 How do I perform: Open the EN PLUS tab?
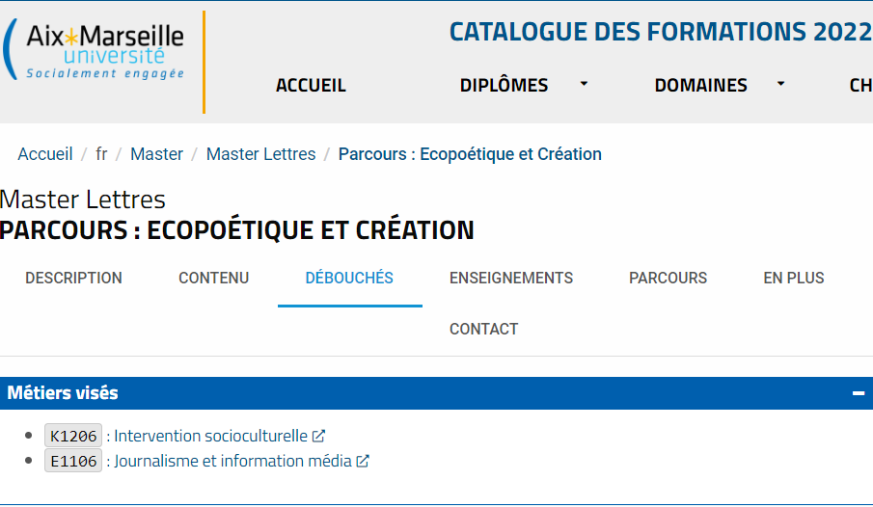[793, 278]
